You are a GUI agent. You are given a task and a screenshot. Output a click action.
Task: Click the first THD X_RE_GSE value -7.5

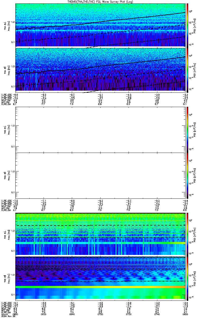(16, 201)
